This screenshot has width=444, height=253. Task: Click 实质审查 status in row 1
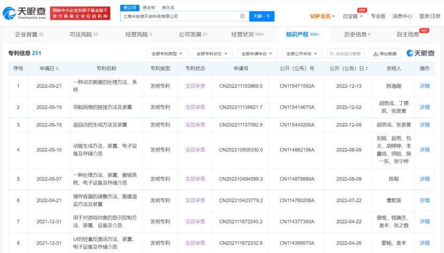[x=195, y=86]
